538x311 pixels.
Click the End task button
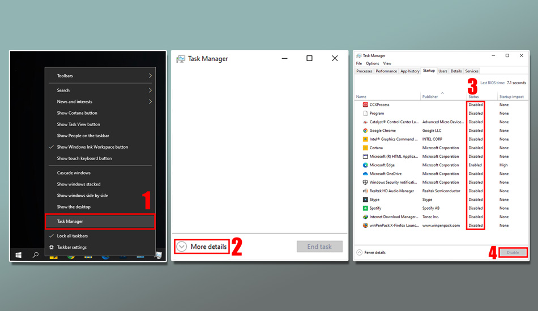[x=319, y=247]
